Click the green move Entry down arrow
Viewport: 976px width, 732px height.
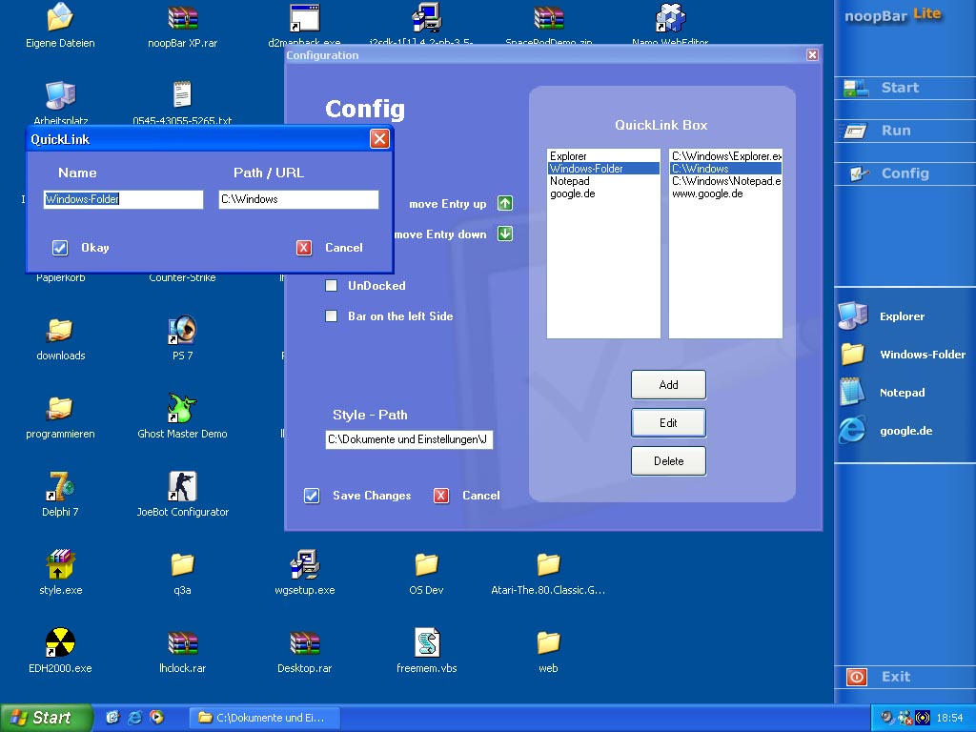pos(505,234)
